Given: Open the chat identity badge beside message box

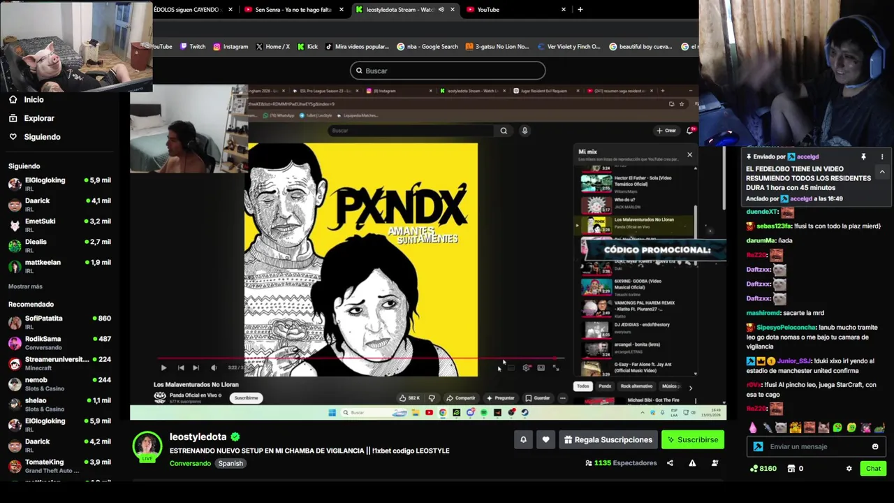Looking at the screenshot, I should (759, 446).
